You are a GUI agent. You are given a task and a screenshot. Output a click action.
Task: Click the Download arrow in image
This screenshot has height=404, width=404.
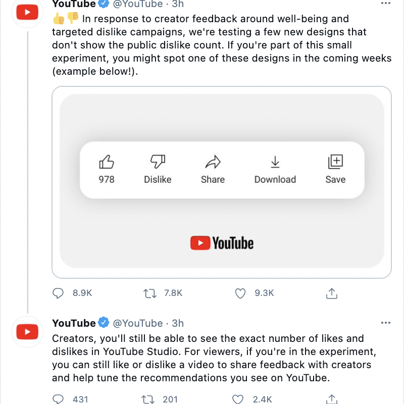click(275, 162)
